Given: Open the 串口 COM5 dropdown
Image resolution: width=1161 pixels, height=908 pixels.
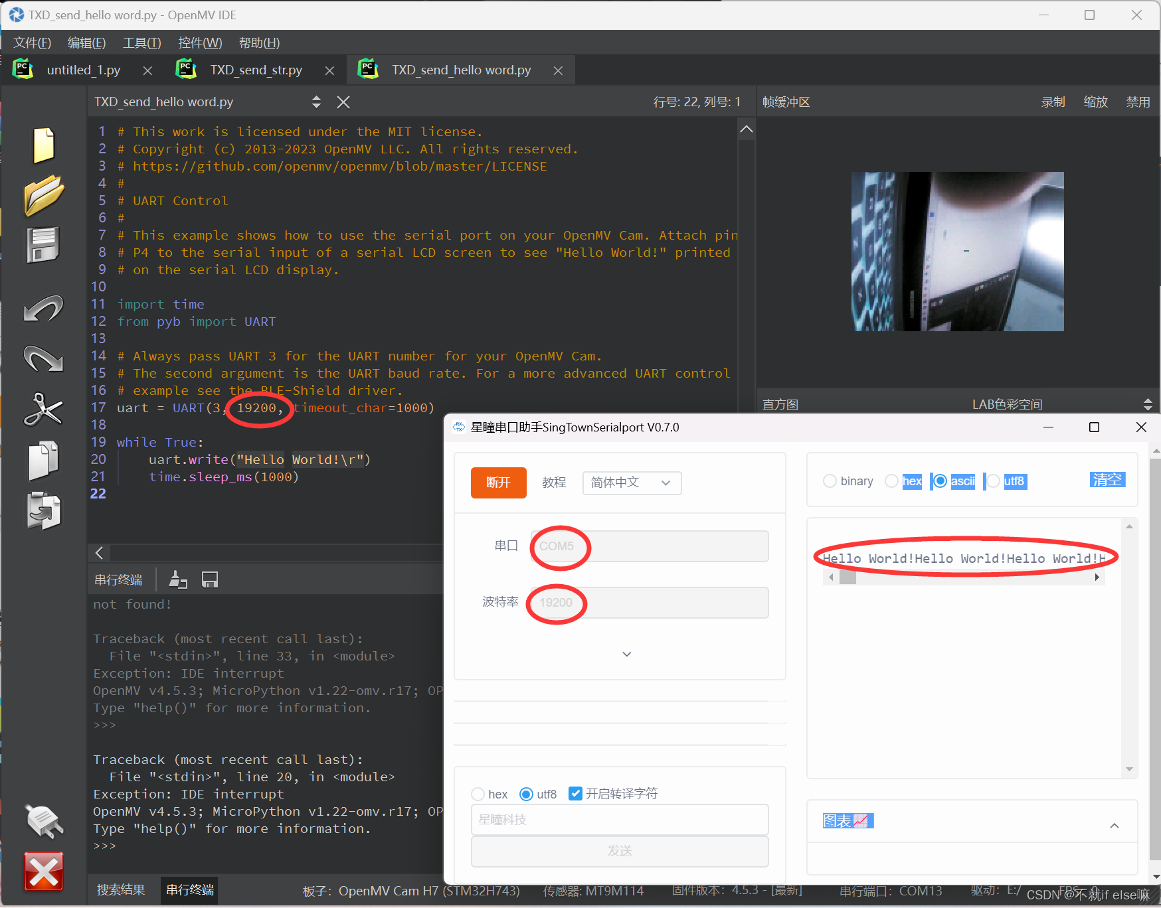Looking at the screenshot, I should tap(650, 546).
